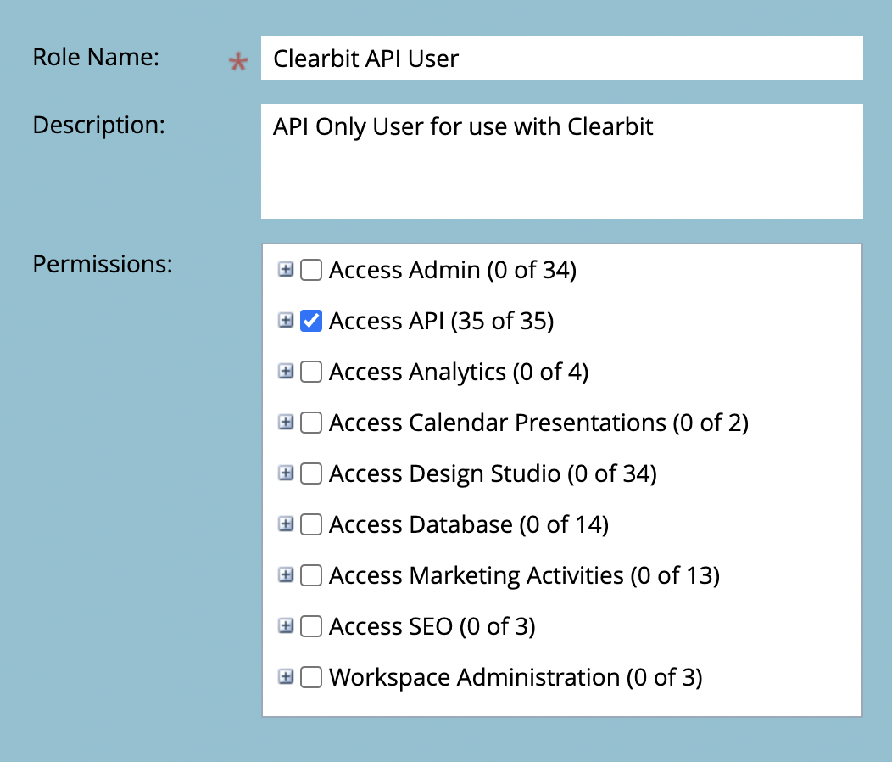Enable the Access SEO checkbox
Image resolution: width=892 pixels, height=762 pixels.
point(311,626)
